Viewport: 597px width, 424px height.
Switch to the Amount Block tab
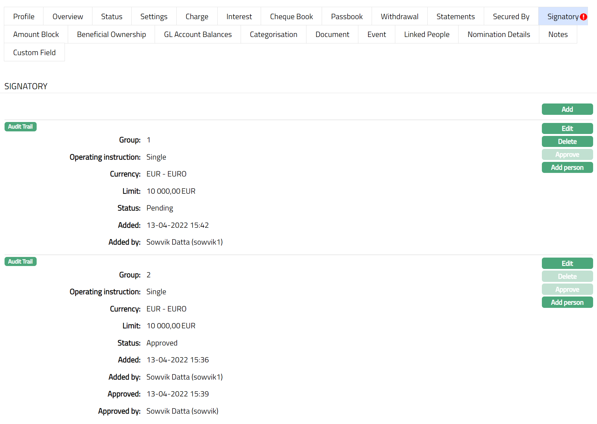[x=36, y=34]
